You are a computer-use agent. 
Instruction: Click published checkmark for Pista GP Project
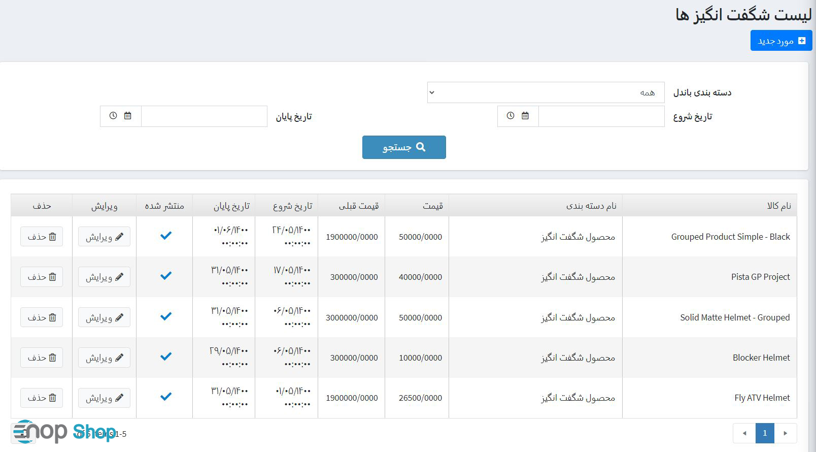coord(166,276)
